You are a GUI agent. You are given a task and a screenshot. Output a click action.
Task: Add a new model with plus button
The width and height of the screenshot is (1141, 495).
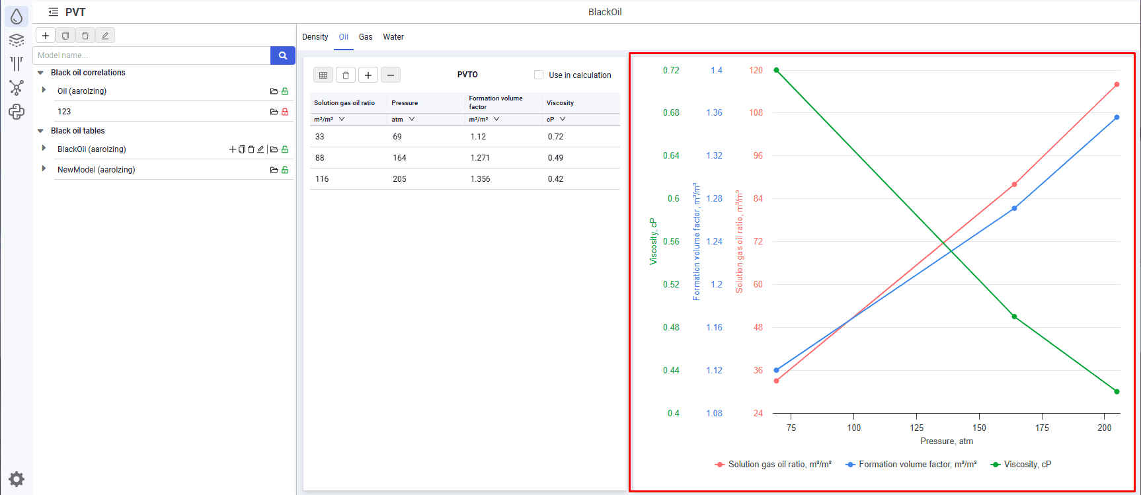pos(46,36)
